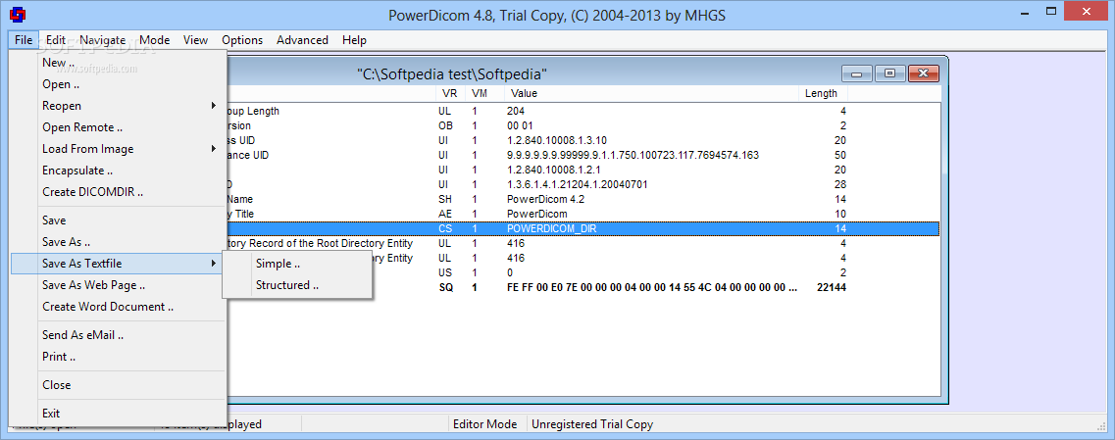Select the value 204 cell
Screen dimensions: 1115x440
pos(516,111)
